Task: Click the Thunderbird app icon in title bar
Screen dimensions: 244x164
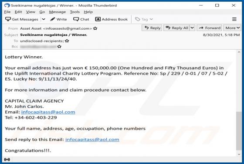Action: pos(7,5)
